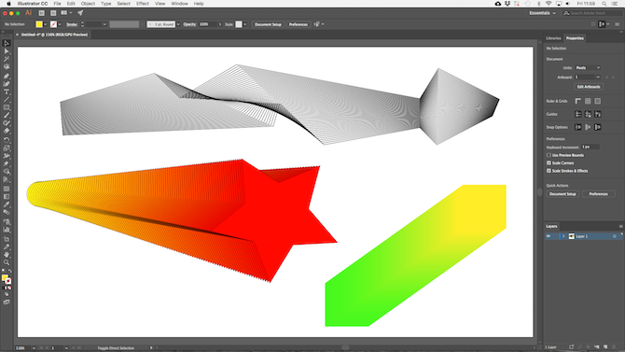Switch to the Libraries tab
Viewport: 625px width, 352px height.
553,38
